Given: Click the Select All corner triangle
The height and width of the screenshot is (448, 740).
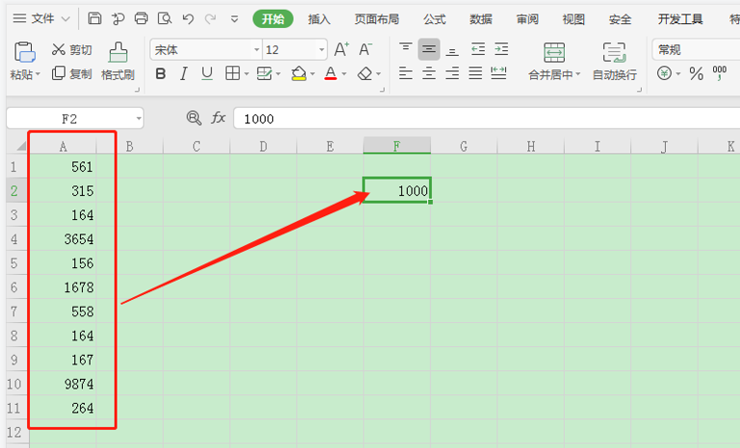Looking at the screenshot, I should [21, 146].
